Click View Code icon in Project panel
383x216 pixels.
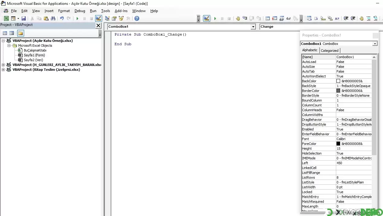pyautogui.click(x=5, y=33)
